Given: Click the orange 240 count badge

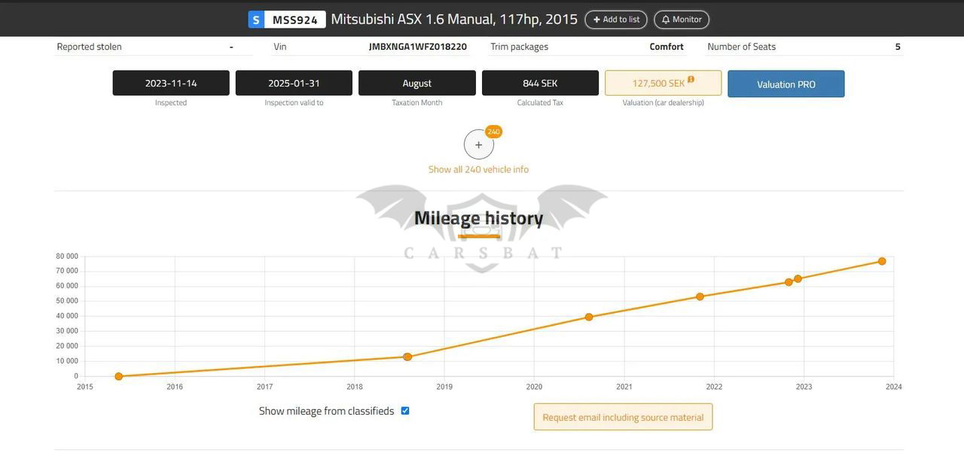Looking at the screenshot, I should click(493, 132).
